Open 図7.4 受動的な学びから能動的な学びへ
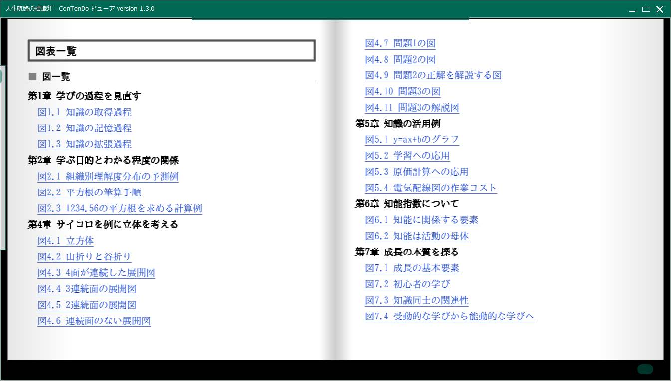Screen dimensions: 671x381 pos(450,316)
